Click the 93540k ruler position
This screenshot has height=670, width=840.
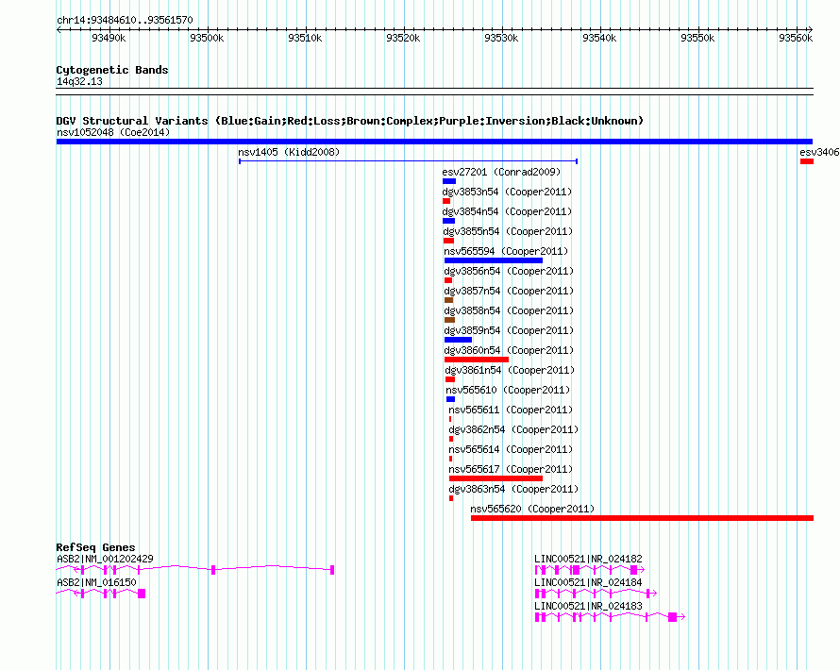click(x=599, y=38)
